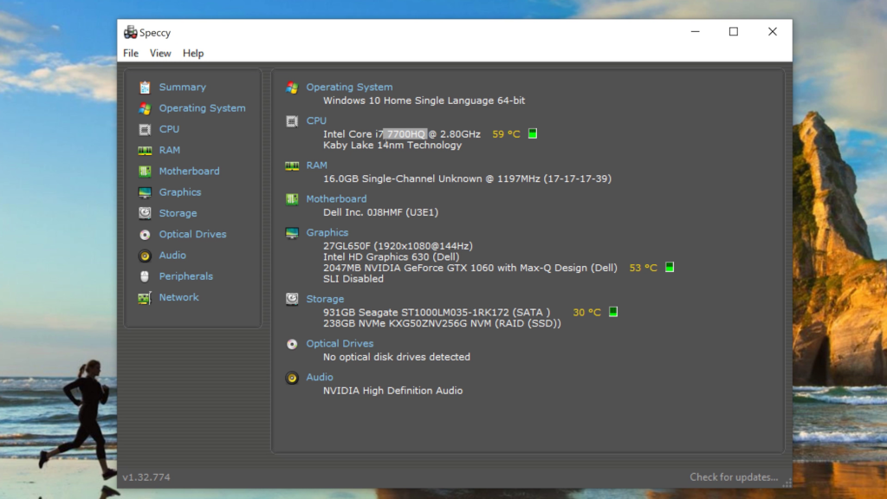Click the Operating System flag icon in sidebar
Image resolution: width=887 pixels, height=499 pixels.
[x=145, y=108]
